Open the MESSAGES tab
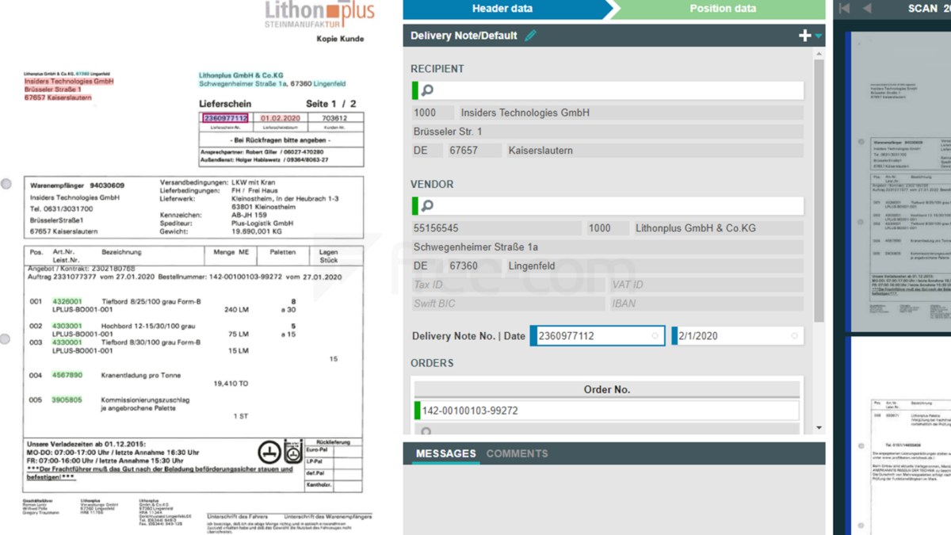The width and height of the screenshot is (951, 535). pyautogui.click(x=446, y=453)
